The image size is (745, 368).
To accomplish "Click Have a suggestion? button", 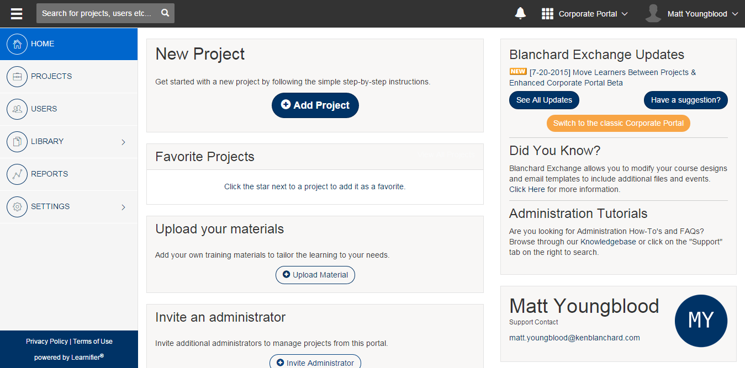I will pos(686,100).
